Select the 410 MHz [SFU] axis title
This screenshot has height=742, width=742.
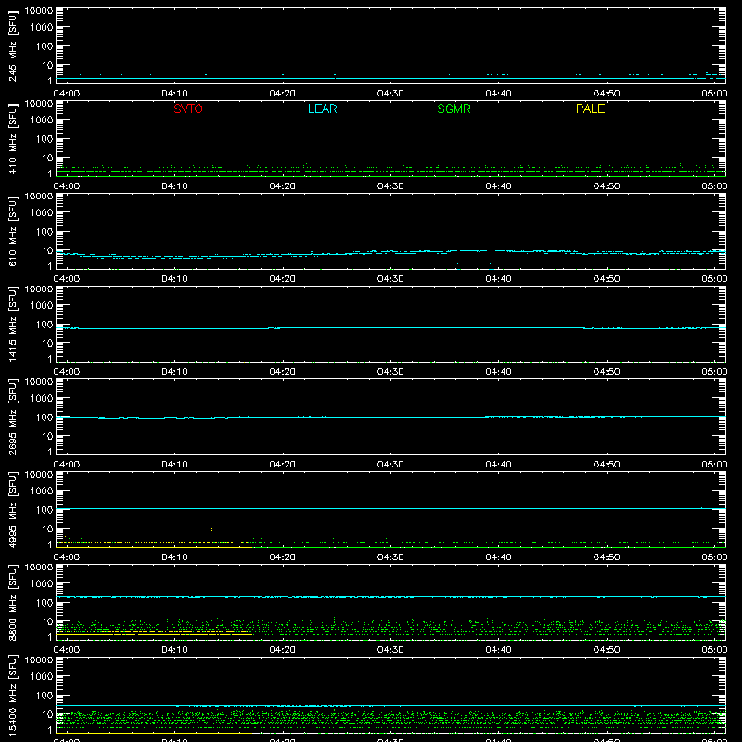tap(12, 139)
